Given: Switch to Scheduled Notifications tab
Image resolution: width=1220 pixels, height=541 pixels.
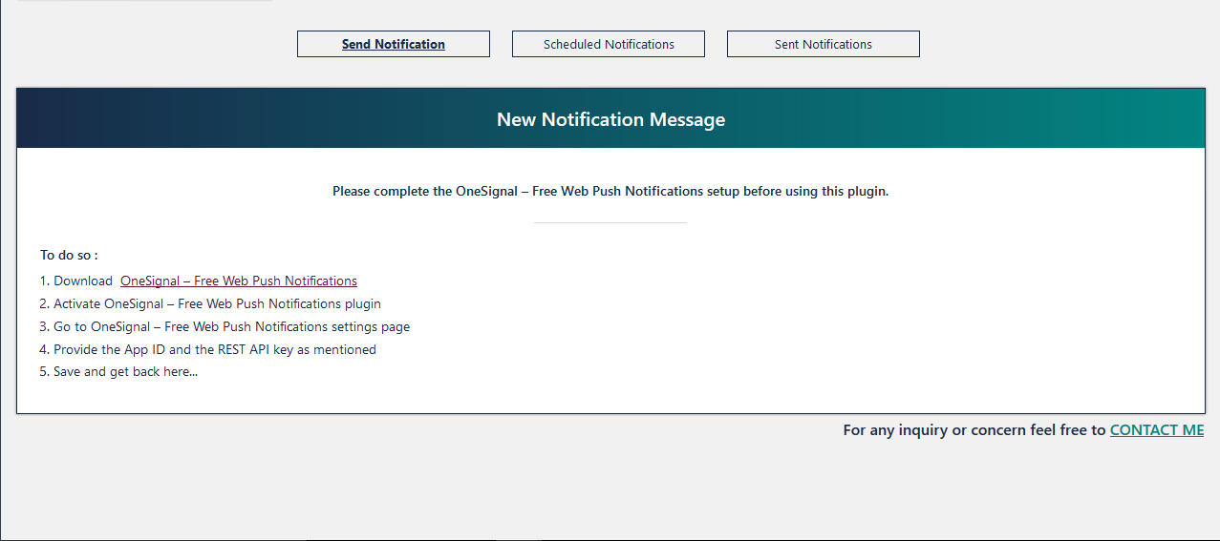Looking at the screenshot, I should click(609, 44).
